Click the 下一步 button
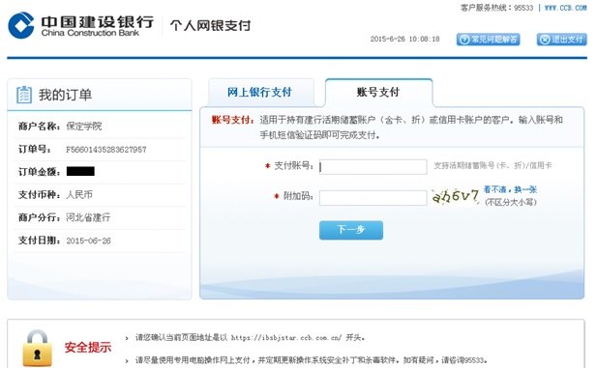Screen dimensions: 597x368 351,230
